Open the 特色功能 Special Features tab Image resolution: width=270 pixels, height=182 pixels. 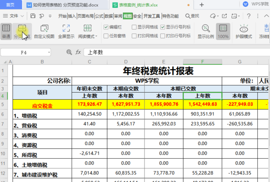171,16
